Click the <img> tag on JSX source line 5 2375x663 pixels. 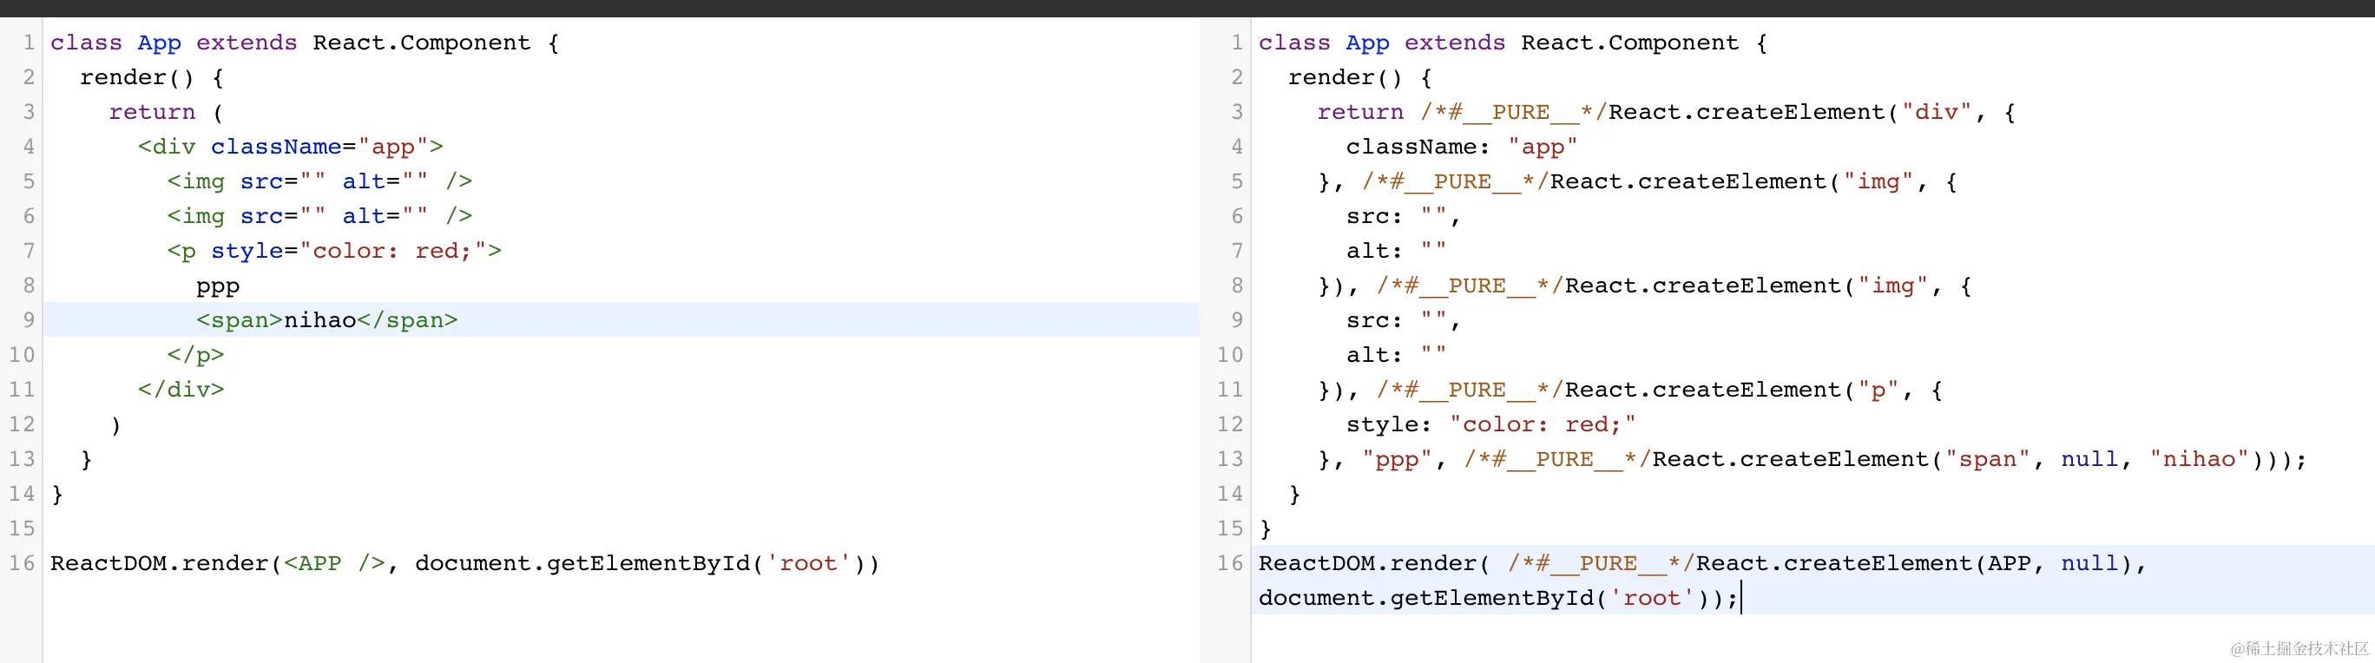click(319, 181)
